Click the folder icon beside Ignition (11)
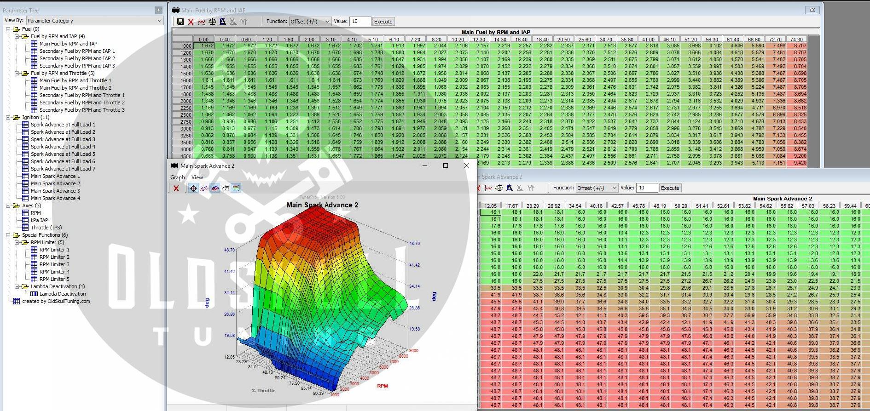This screenshot has height=411, width=870. pos(17,117)
